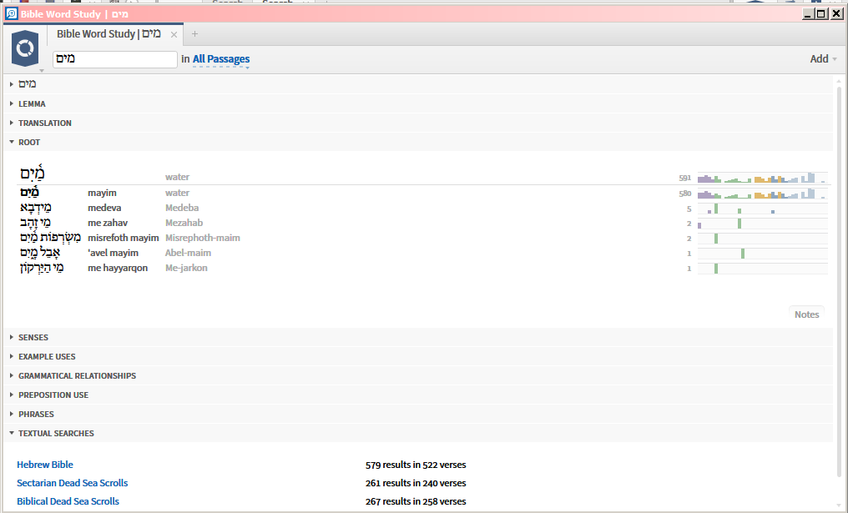
Task: Click the distribution sparkline for mayim 580
Action: tap(763, 193)
